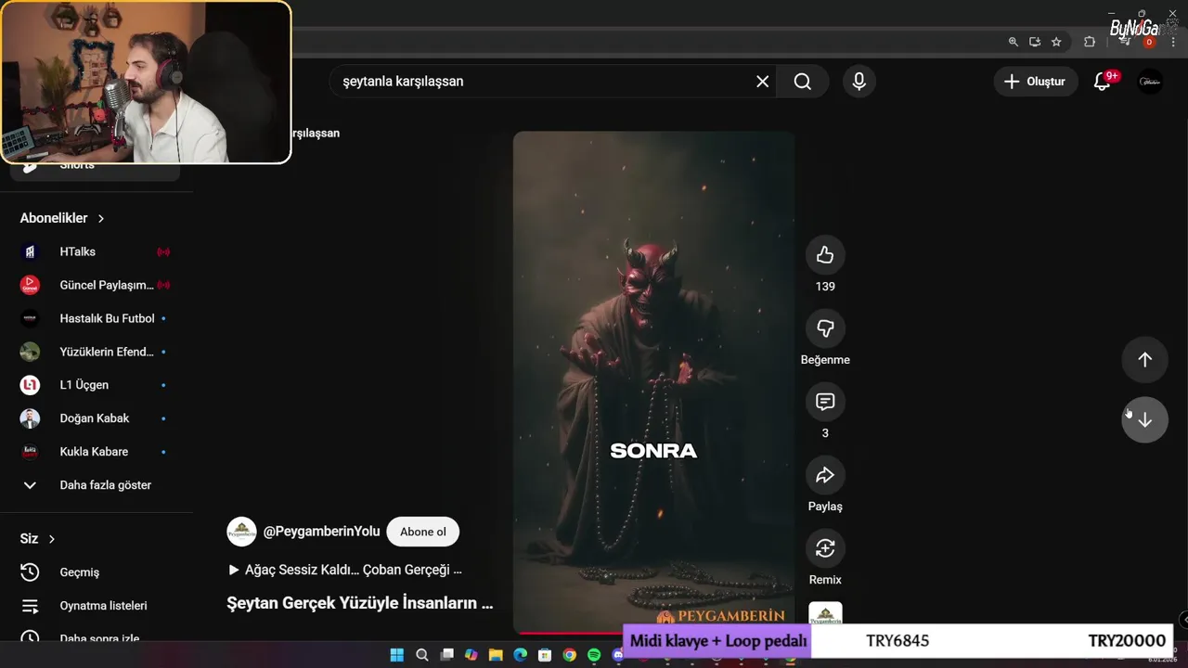Click the Shorts video player
Screen dimensions: 1188x668
click(x=653, y=382)
